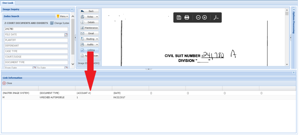299x135 pixels.
Task: Zoom out with the minus icon
Action: [x=198, y=18]
